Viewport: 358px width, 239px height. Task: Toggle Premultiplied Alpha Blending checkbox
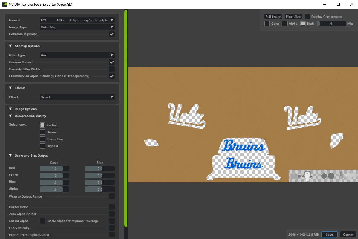[112, 76]
